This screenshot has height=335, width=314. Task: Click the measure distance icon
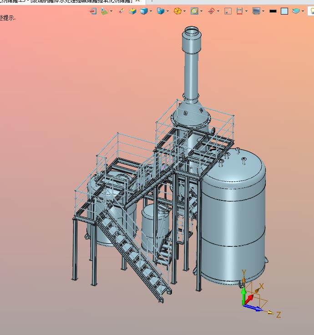pos(239,11)
